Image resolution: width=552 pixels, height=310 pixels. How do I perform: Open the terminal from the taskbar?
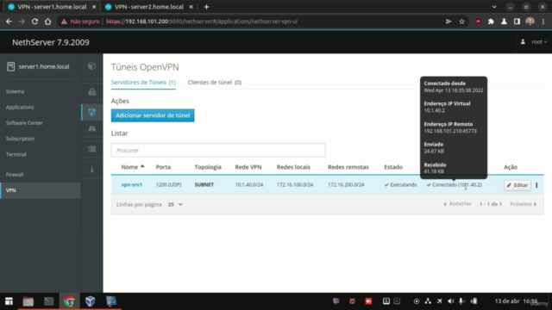[49, 301]
